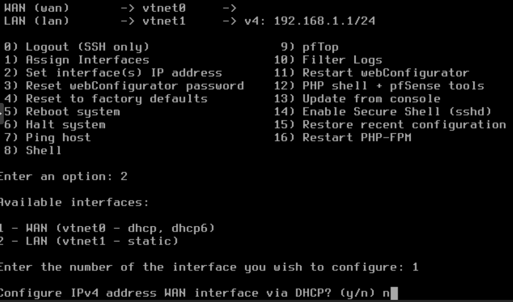Select the "Reset to factory defaults" line
Image resolution: width=513 pixels, height=302 pixels.
click(x=116, y=99)
